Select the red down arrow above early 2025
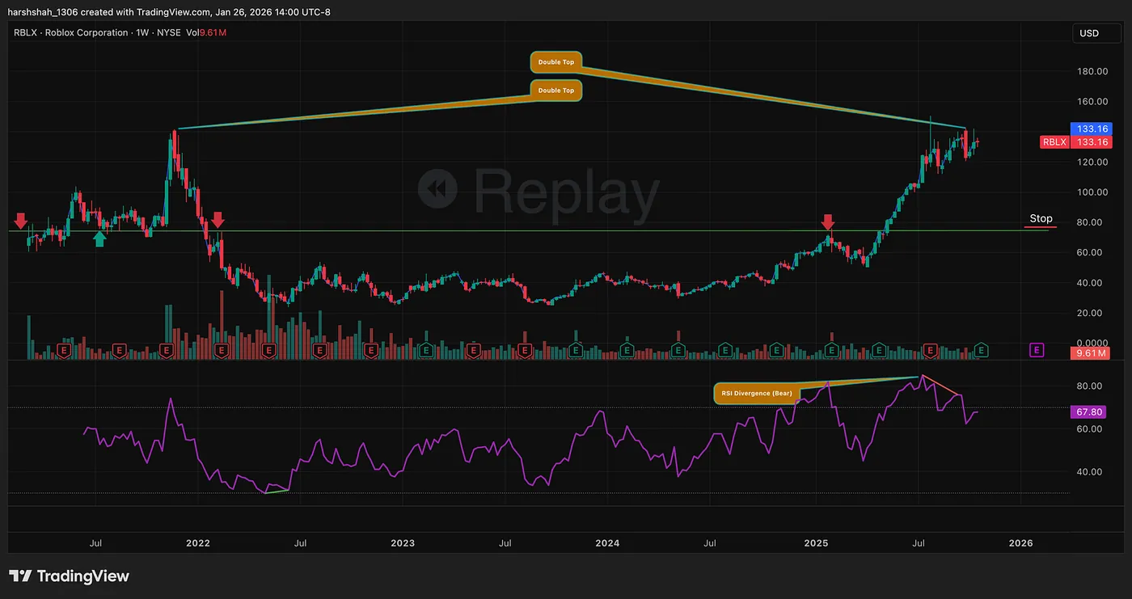The image size is (1132, 599). [828, 222]
